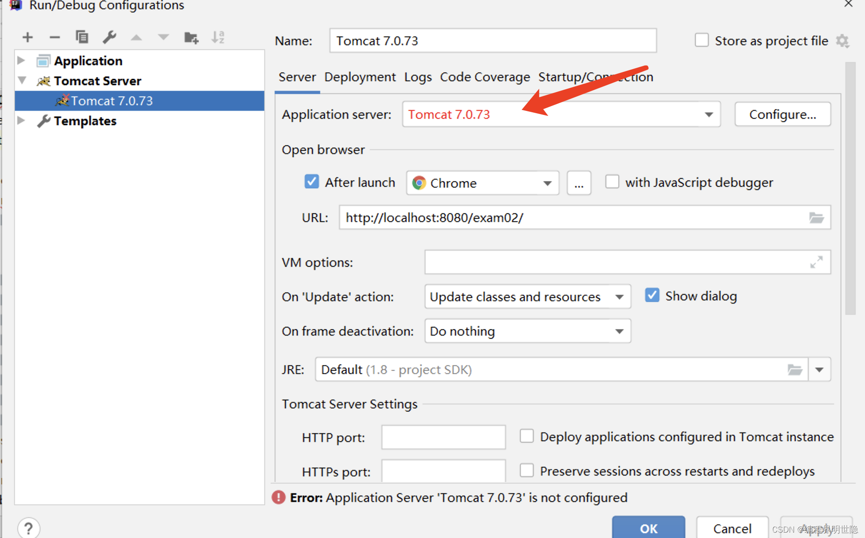Click browser ellipsis button
The width and height of the screenshot is (865, 538).
tap(579, 183)
